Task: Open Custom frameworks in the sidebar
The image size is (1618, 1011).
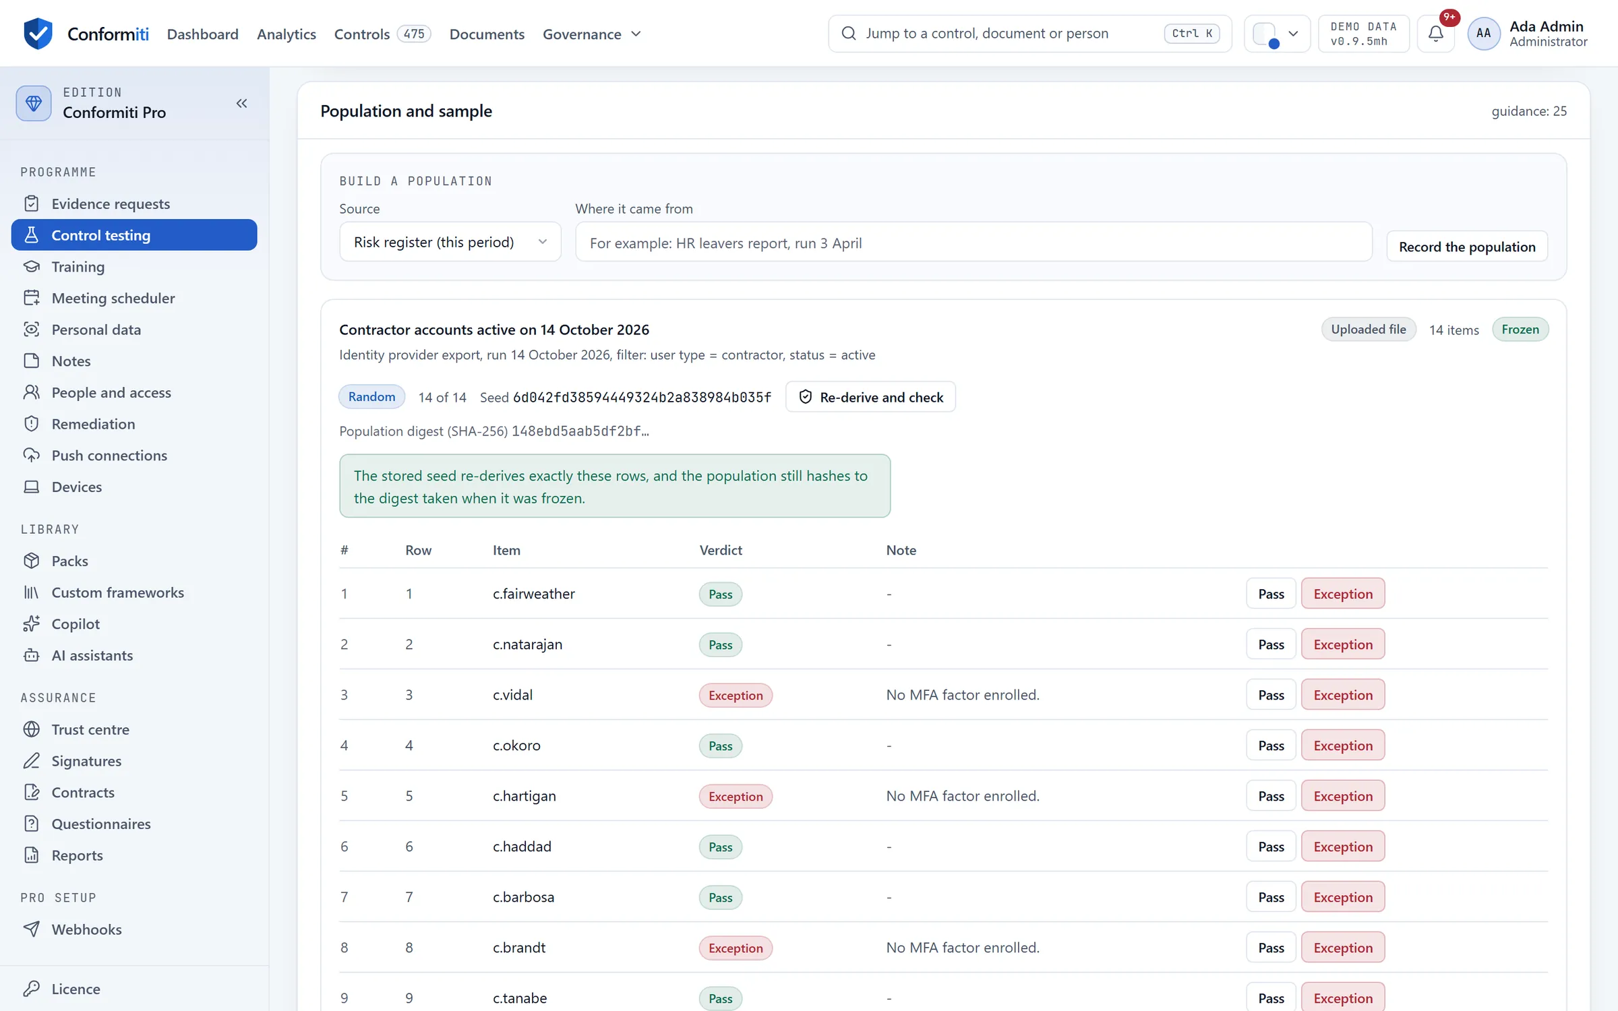Action: tap(134, 592)
